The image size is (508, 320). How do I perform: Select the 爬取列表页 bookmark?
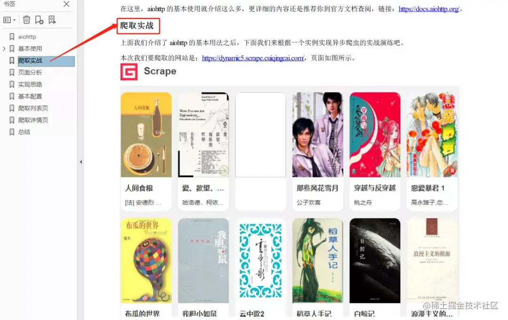[x=33, y=108]
